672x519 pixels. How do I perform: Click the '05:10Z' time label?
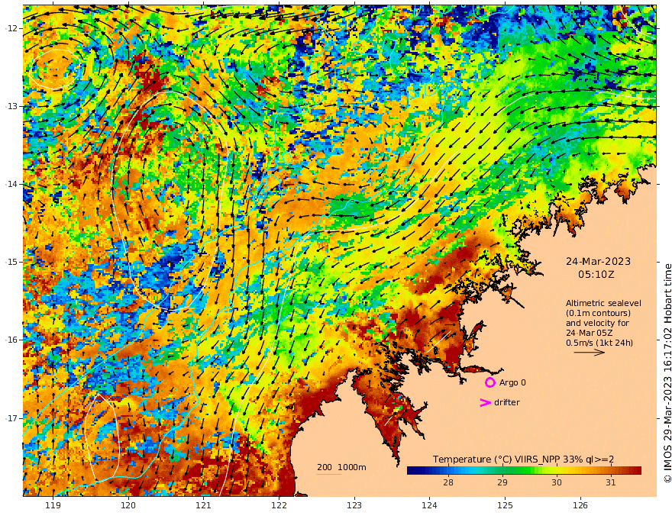(x=596, y=275)
